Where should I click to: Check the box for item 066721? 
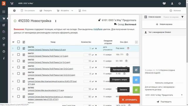click(19, 54)
